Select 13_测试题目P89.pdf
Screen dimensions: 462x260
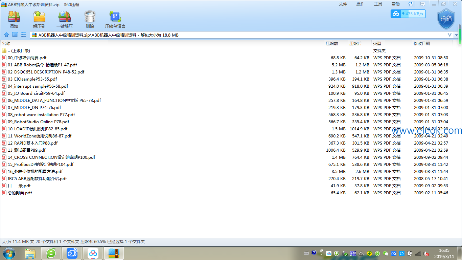tap(27, 150)
